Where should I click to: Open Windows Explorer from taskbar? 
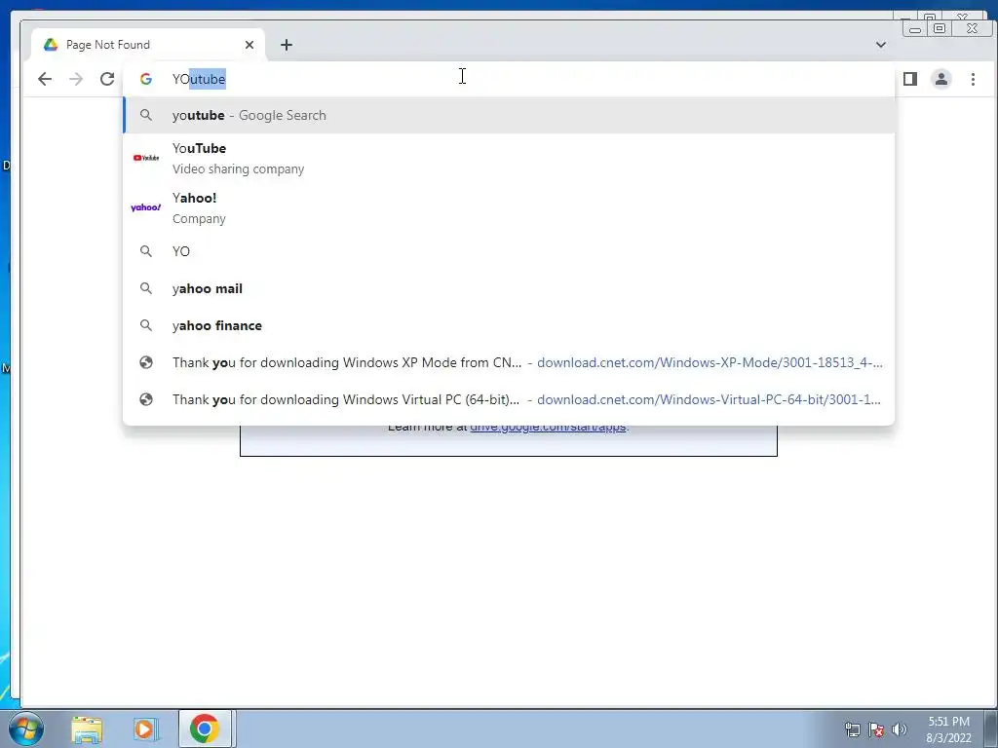click(87, 729)
